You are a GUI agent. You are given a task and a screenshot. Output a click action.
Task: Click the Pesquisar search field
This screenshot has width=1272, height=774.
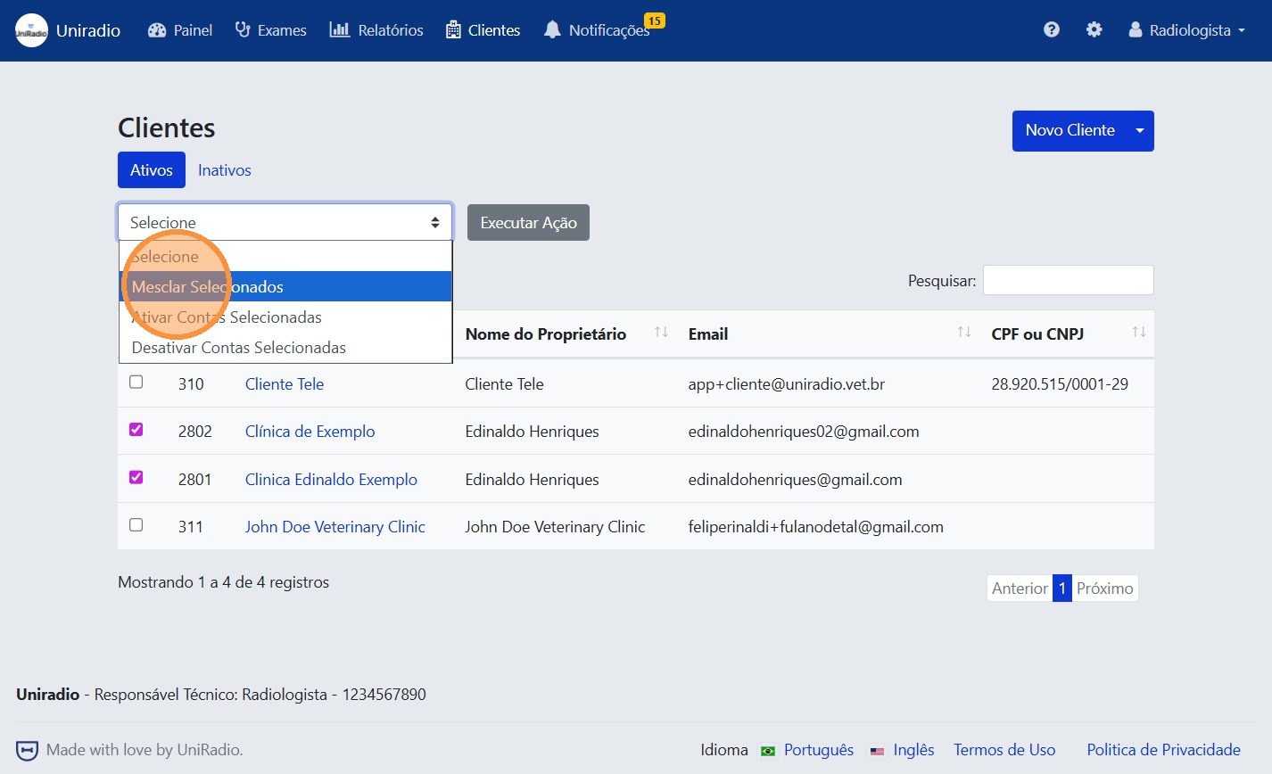pyautogui.click(x=1068, y=280)
